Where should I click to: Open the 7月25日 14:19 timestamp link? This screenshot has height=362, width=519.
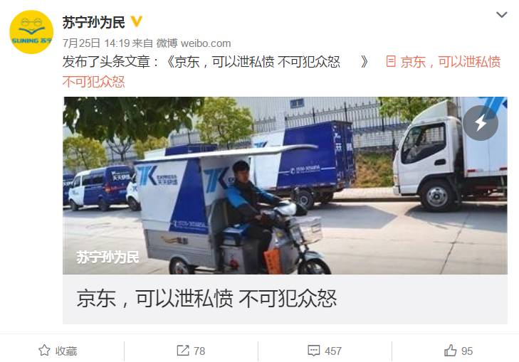[x=96, y=43]
